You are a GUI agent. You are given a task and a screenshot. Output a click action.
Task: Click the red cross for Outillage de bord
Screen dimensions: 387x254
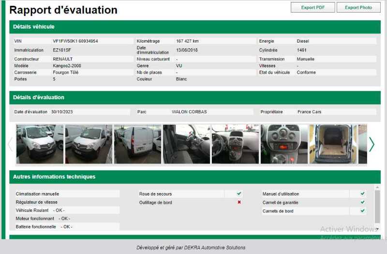click(x=239, y=202)
